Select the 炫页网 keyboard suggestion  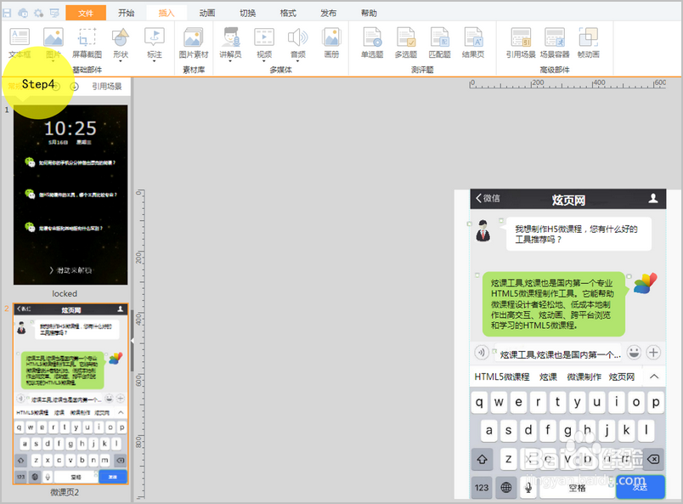coord(622,377)
